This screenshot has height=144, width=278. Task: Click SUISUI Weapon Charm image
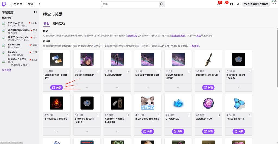click(178, 59)
